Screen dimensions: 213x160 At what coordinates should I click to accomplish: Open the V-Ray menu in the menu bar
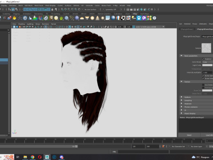(115, 5)
